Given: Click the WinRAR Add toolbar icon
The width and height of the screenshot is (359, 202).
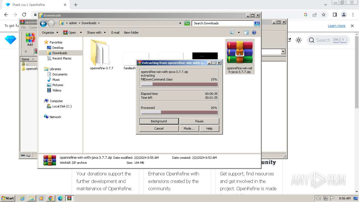Looking at the screenshot, I should pos(30,39).
